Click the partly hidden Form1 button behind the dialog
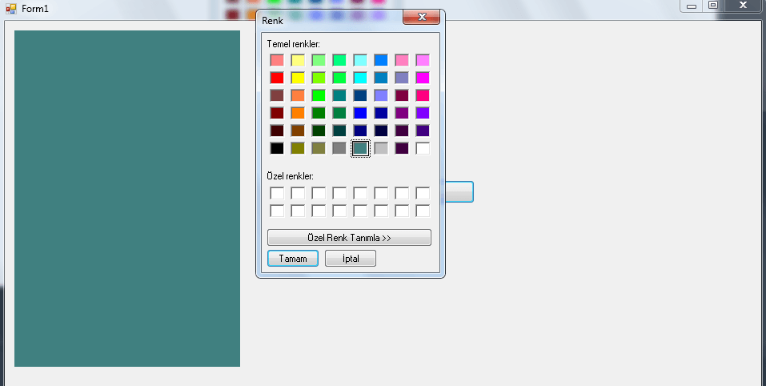 (x=459, y=191)
